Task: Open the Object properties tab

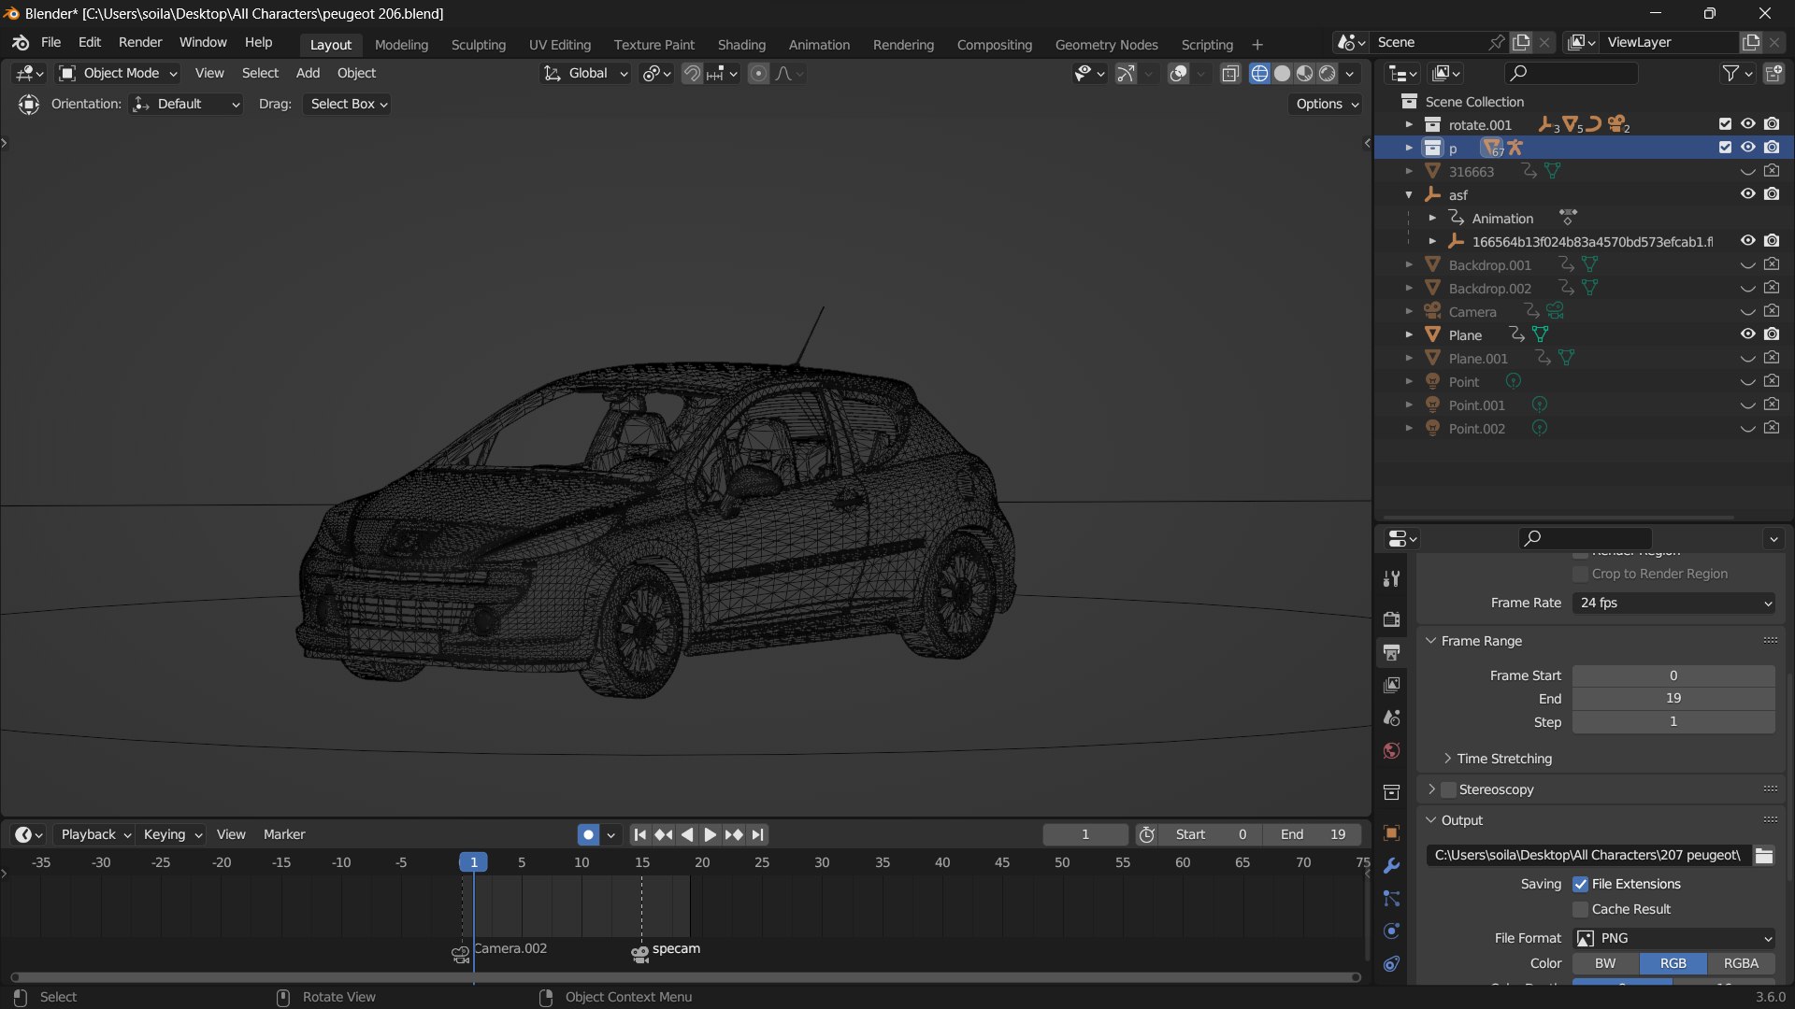Action: coord(1391,832)
